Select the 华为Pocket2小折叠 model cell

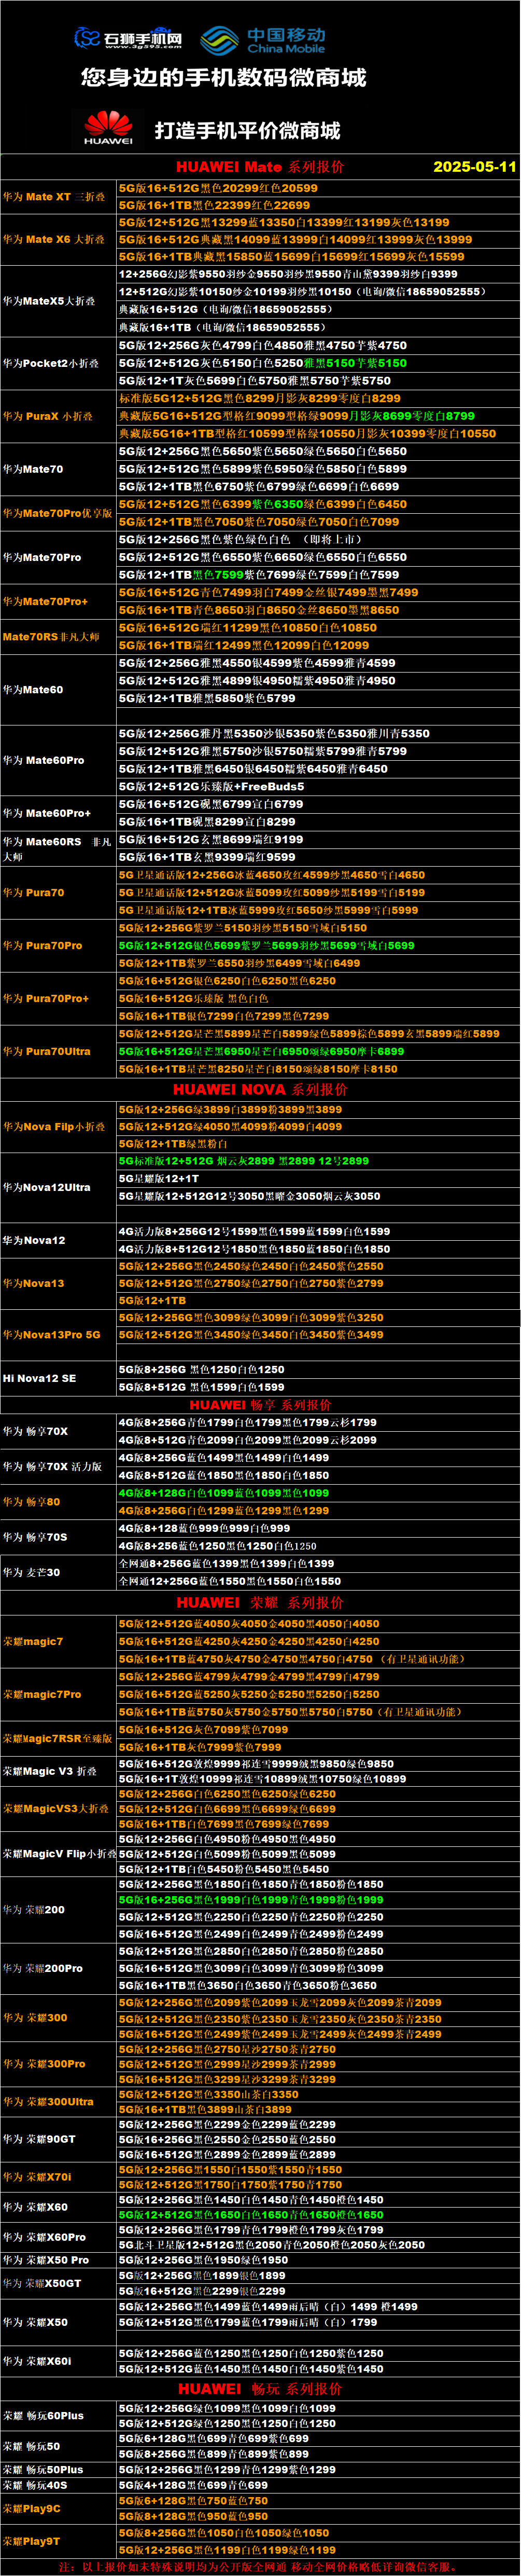click(58, 363)
